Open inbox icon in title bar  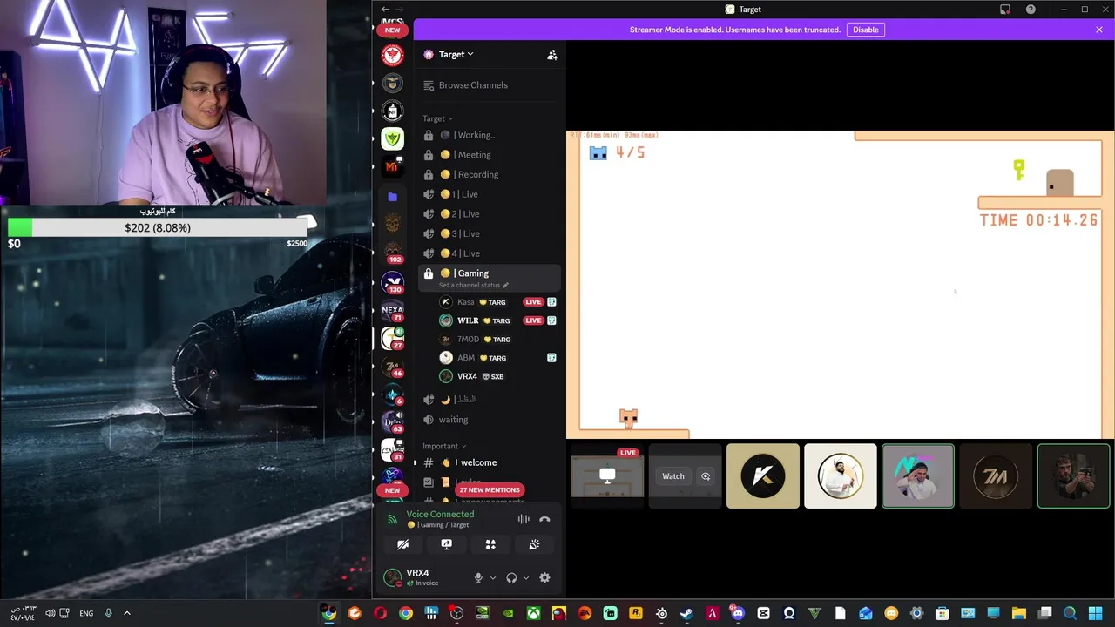[1005, 10]
